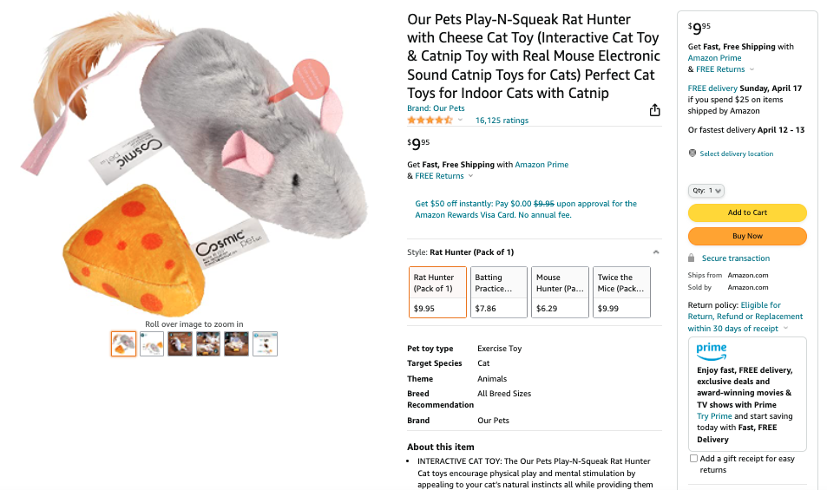Expand the return policy details chevron
The height and width of the screenshot is (490, 827).
pos(785,329)
